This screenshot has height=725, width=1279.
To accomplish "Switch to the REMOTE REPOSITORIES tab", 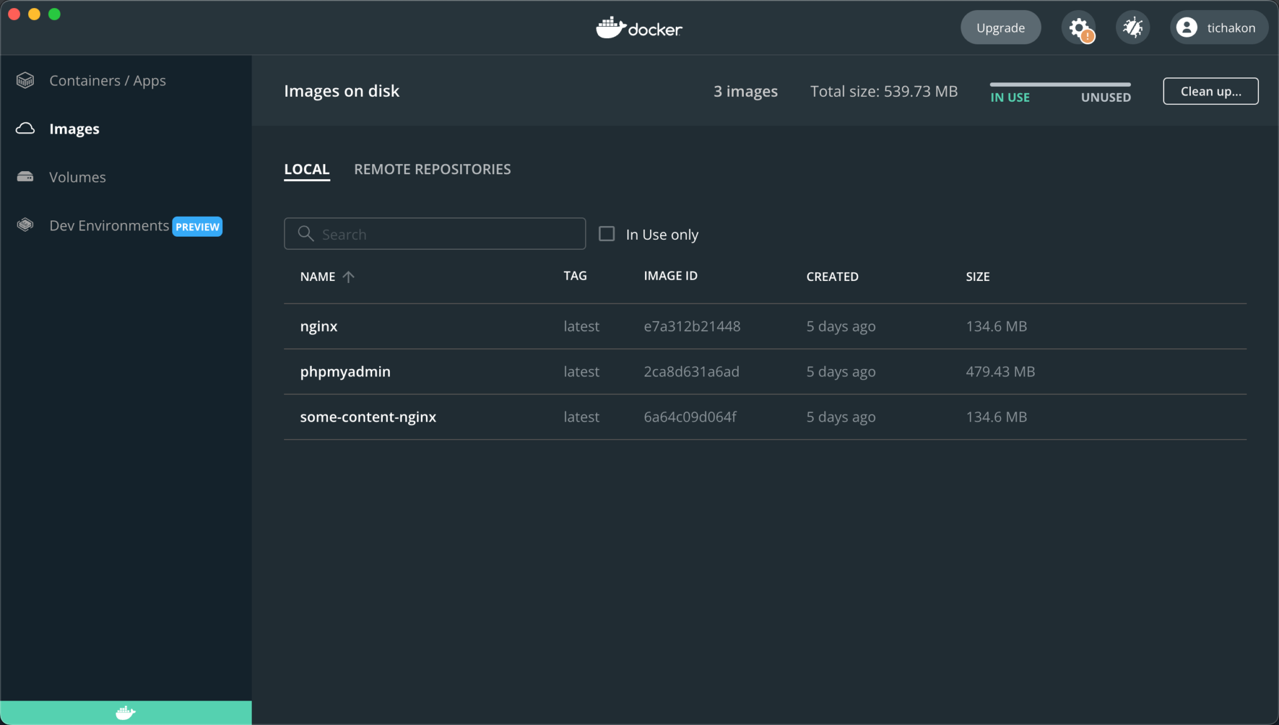I will click(432, 169).
